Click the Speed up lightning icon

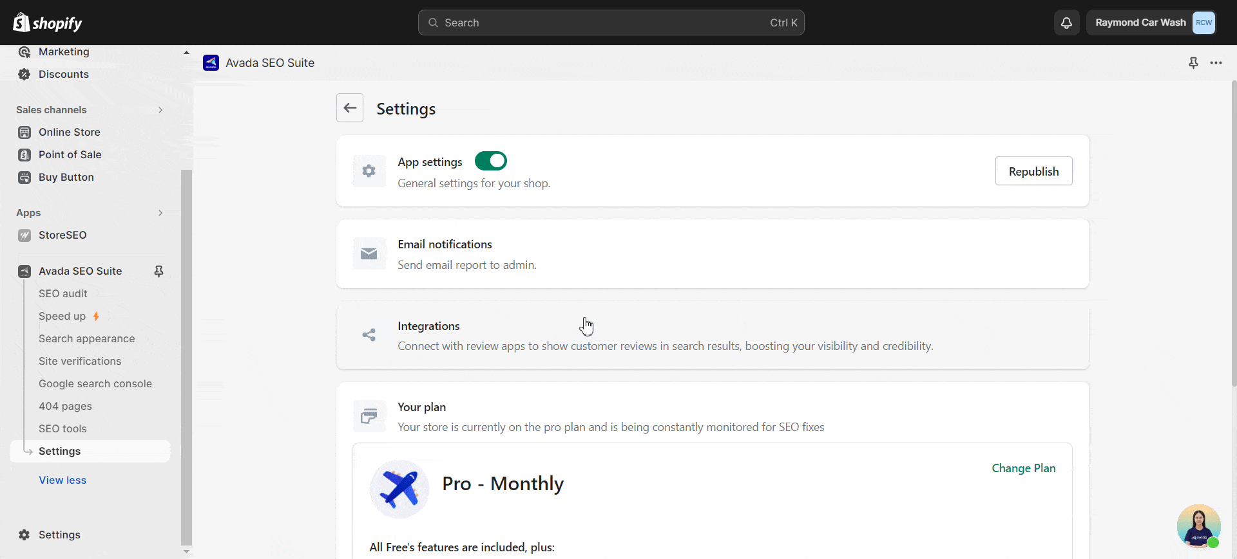click(96, 316)
